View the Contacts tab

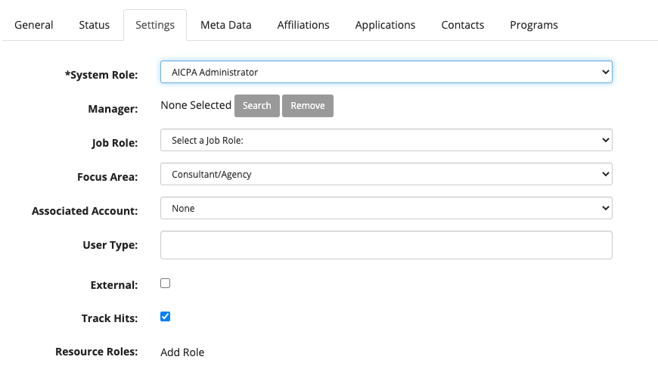(462, 25)
